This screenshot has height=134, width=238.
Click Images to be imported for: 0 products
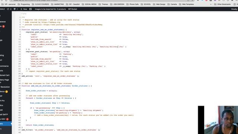[x=51, y=9]
